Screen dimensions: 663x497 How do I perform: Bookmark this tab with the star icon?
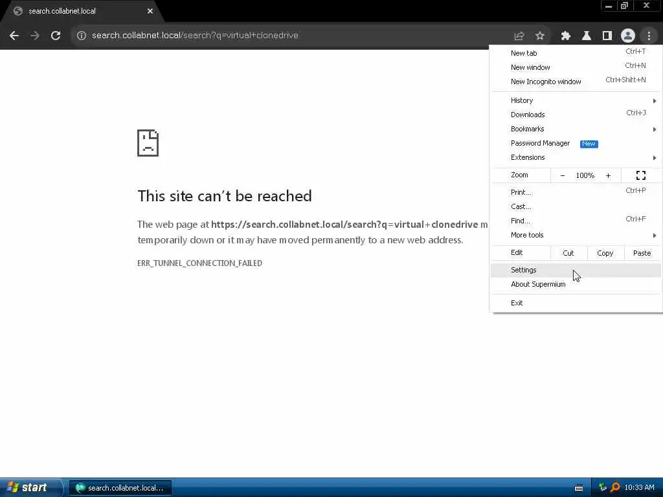point(539,36)
